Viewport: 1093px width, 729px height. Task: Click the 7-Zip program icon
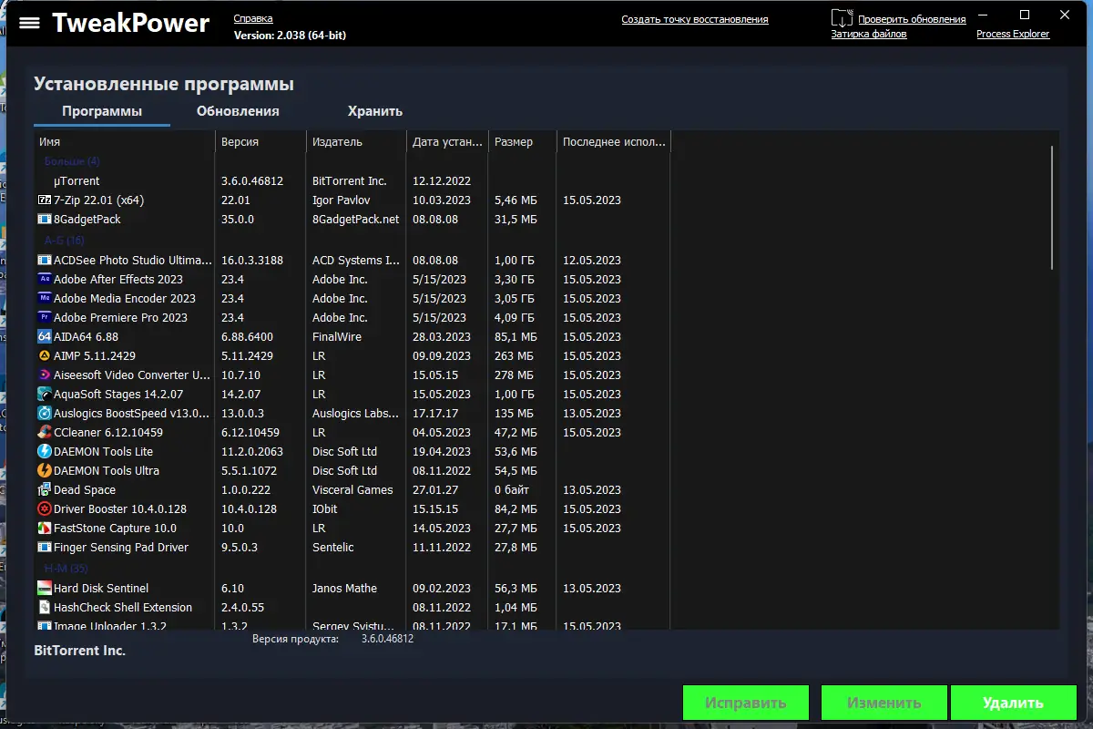tap(45, 200)
